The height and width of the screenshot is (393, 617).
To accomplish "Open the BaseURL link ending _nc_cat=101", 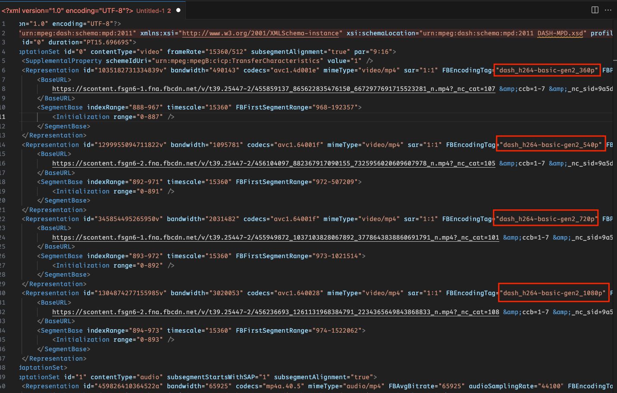I will (x=276, y=238).
